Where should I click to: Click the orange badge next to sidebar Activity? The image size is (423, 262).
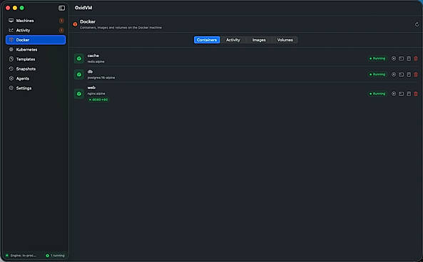point(61,30)
